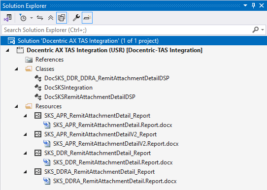
Task: Select SKS_APR_RemitAttachmentDetail.Report.docx file
Action: tap(112, 125)
